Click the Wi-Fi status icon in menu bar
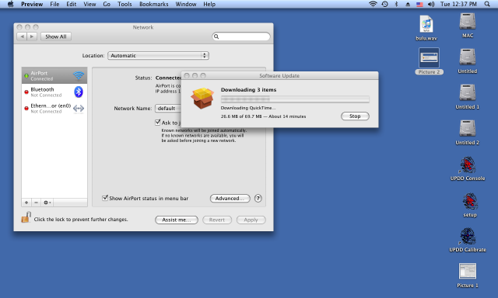Screen dimensions: 498x298 click(373, 4)
